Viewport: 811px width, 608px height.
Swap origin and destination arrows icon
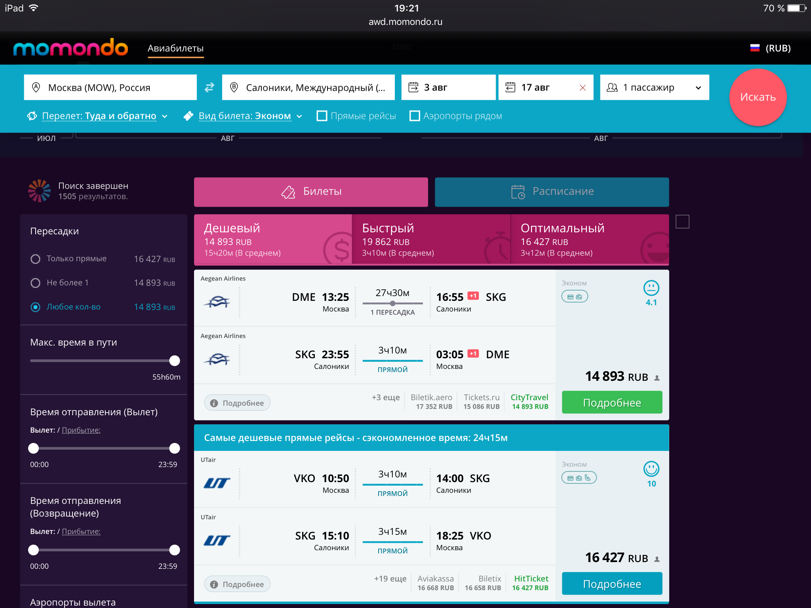pos(209,87)
